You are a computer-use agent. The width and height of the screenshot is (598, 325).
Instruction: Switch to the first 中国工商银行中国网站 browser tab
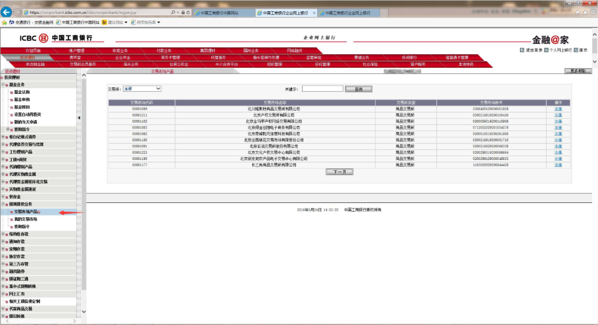tap(223, 13)
